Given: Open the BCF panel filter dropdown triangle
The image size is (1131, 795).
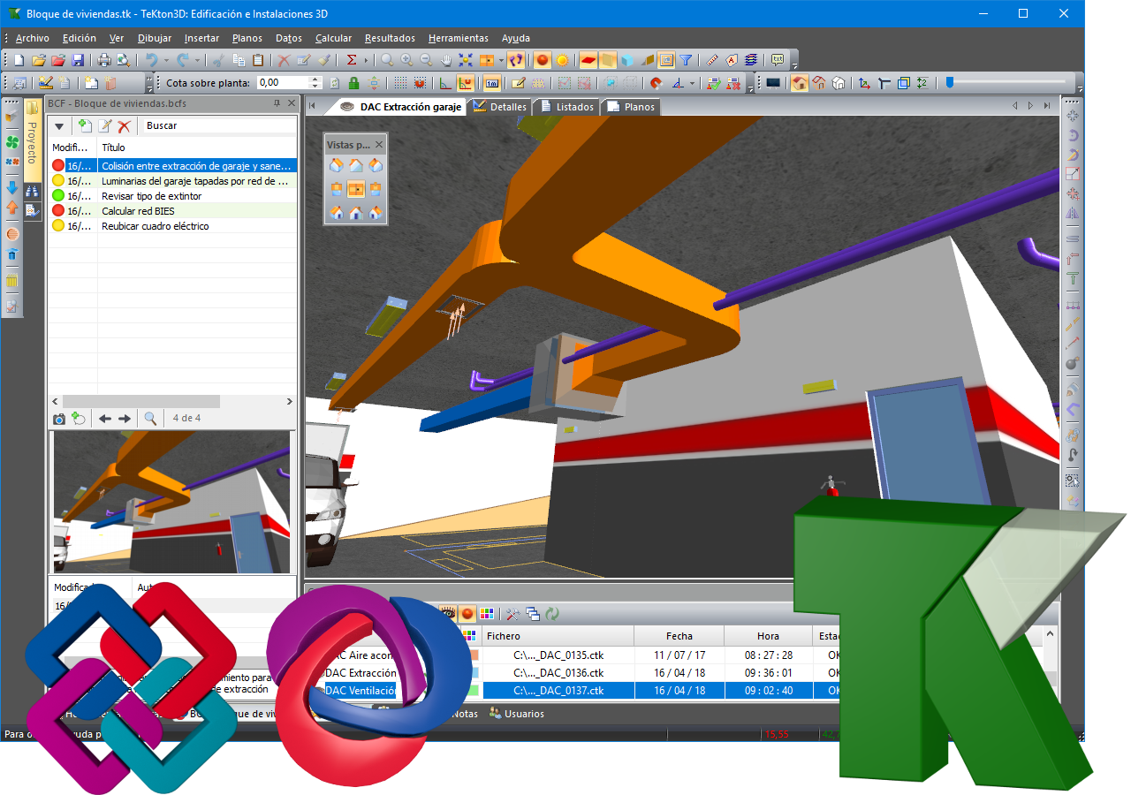Looking at the screenshot, I should click(59, 126).
